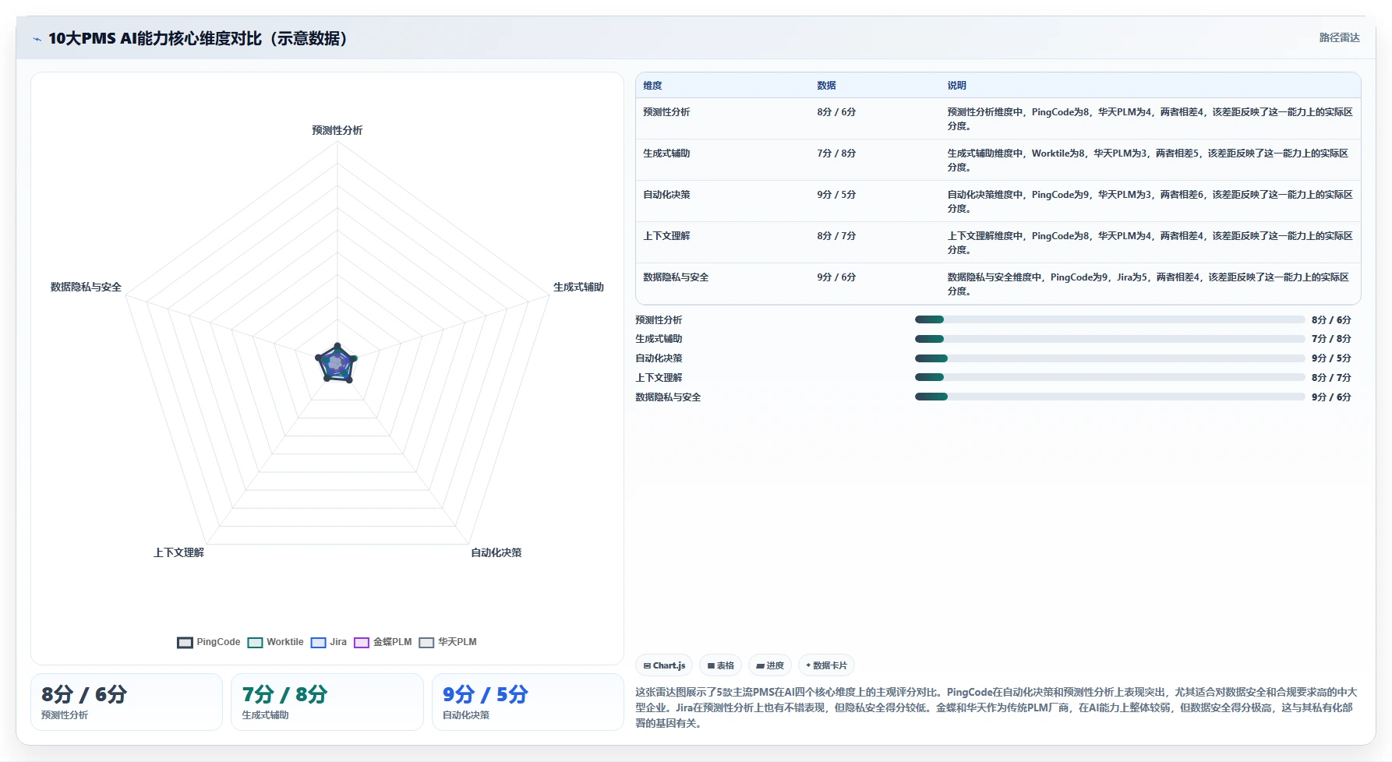Click the 数据隐私与安全 progress bar

(x=1110, y=397)
